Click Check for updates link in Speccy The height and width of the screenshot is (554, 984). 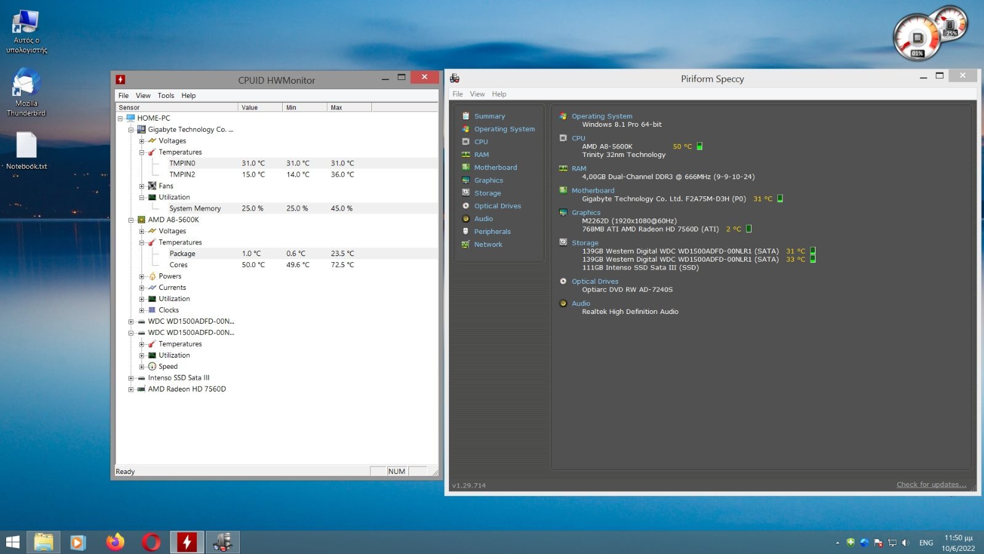tap(931, 484)
